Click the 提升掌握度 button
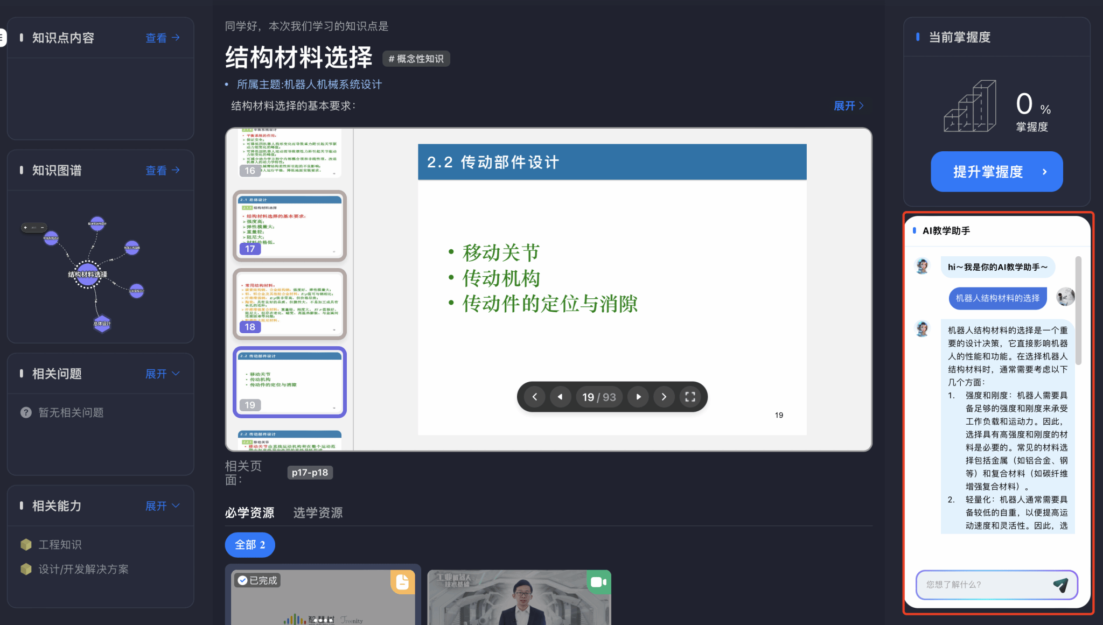Viewport: 1103px width, 625px height. point(996,172)
